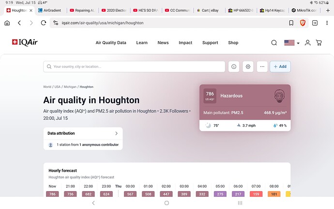334x209 pixels.
Task: Open the Air Quality Data menu
Action: [x=111, y=43]
